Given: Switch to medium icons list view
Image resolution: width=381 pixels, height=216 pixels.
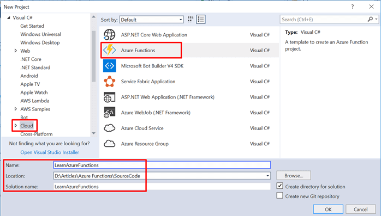Looking at the screenshot, I should 201,20.
